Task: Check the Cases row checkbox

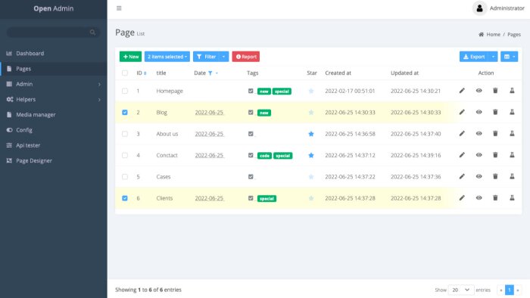Action: (125, 176)
